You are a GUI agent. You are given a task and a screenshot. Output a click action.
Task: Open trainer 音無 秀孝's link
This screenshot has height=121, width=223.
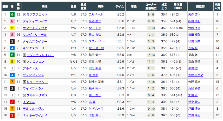pos(194,28)
